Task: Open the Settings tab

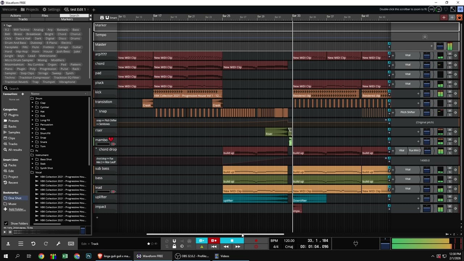Action: point(51,9)
